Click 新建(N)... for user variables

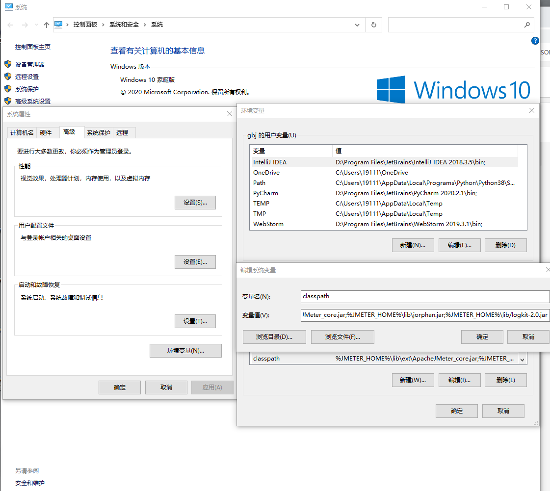pyautogui.click(x=413, y=245)
